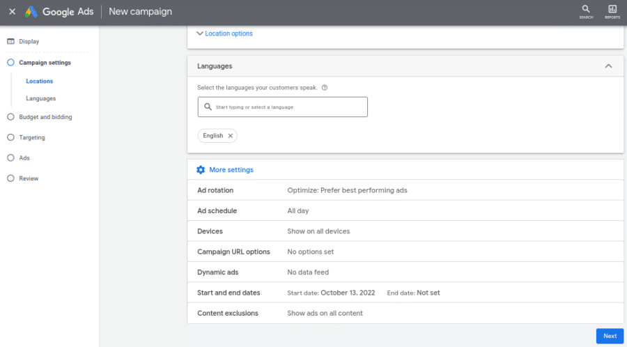This screenshot has width=627, height=347.
Task: Click the magnifier icon in language field
Action: pyautogui.click(x=208, y=107)
